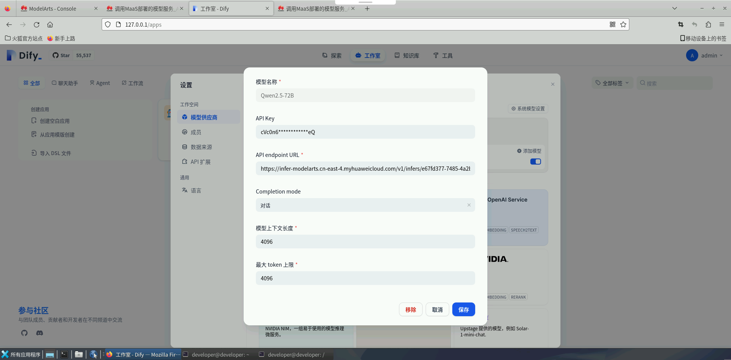Open the community Discord icon link
Image resolution: width=731 pixels, height=360 pixels.
40,333
